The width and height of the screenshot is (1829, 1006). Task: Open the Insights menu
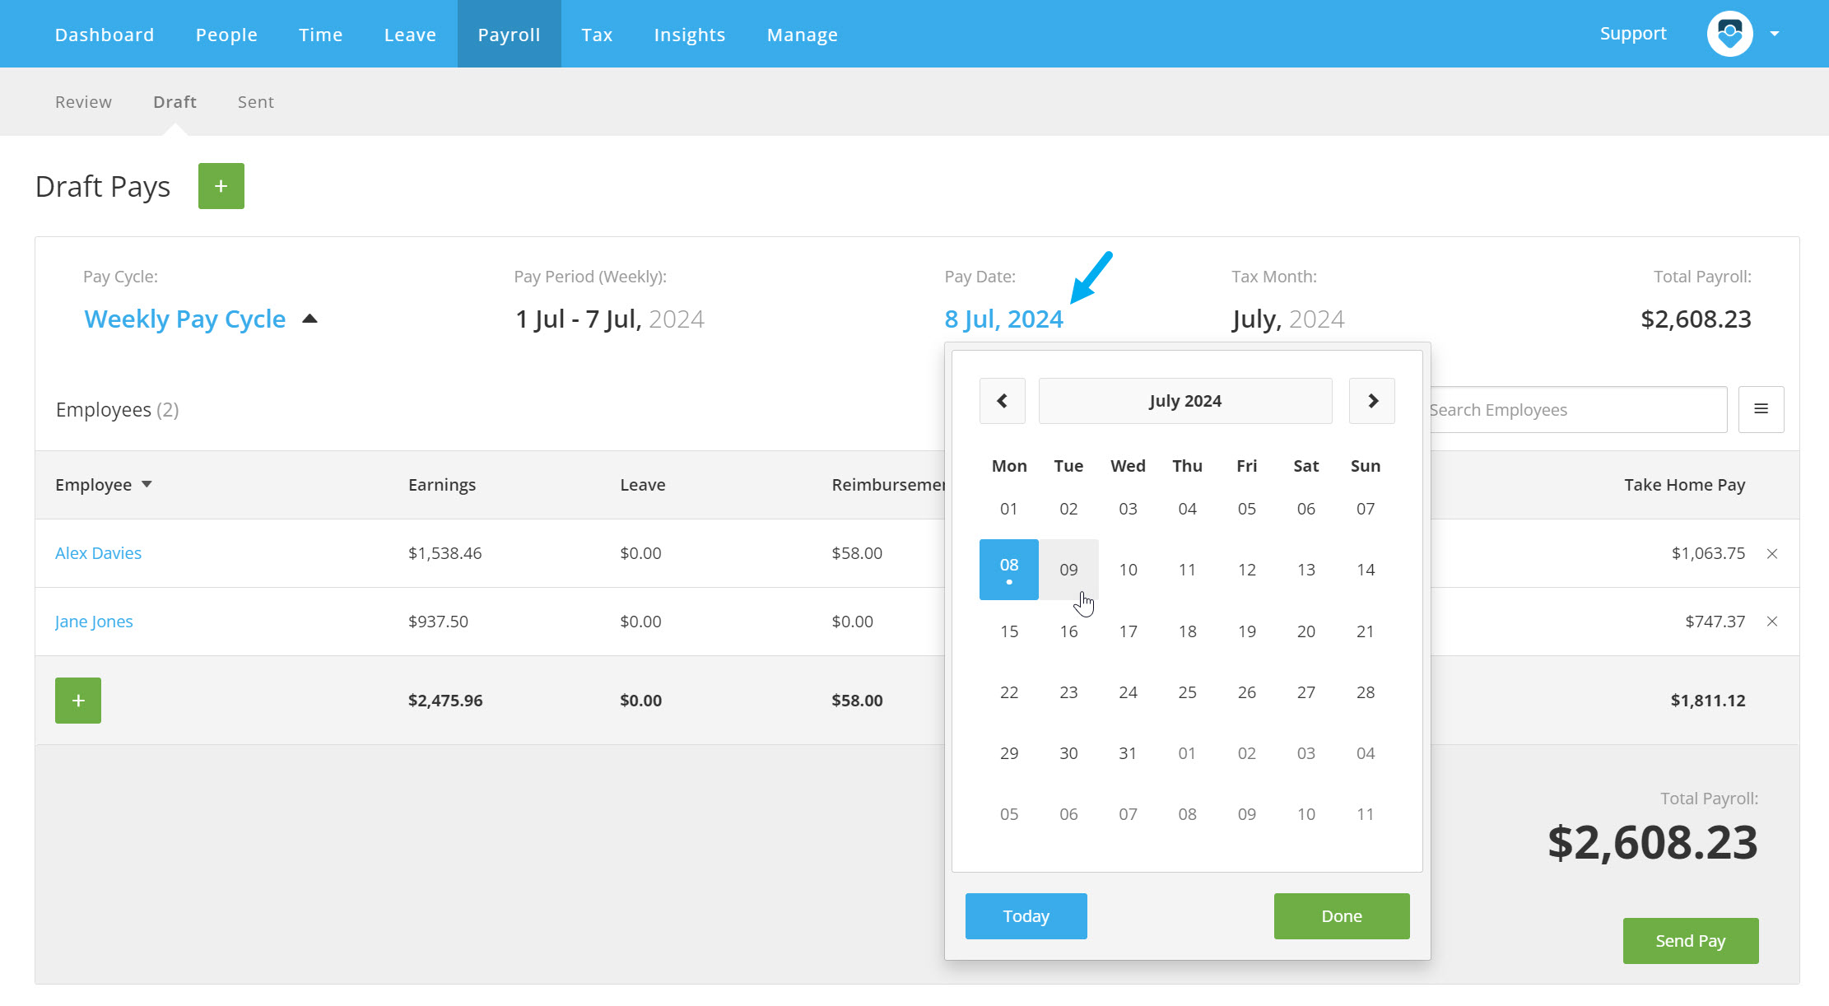(690, 35)
